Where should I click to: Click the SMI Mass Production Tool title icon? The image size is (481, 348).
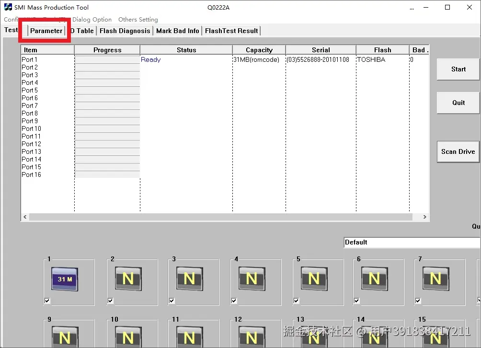point(8,7)
